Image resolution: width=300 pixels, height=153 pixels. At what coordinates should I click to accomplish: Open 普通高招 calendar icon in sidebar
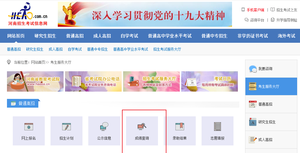pyautogui.click(x=253, y=104)
